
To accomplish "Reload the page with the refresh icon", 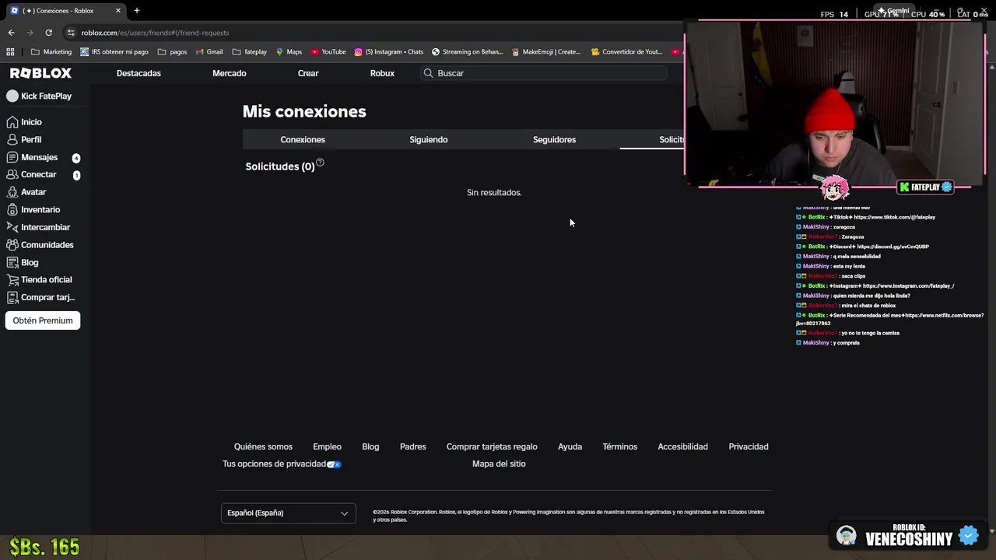I will (48, 33).
